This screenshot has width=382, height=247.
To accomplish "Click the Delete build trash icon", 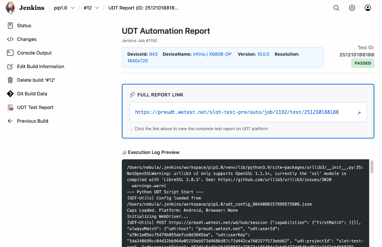I will [10, 80].
